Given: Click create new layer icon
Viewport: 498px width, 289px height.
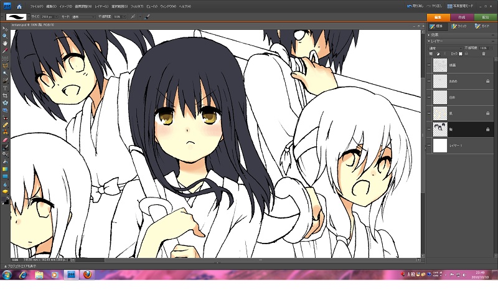Looking at the screenshot, I should click(x=431, y=54).
